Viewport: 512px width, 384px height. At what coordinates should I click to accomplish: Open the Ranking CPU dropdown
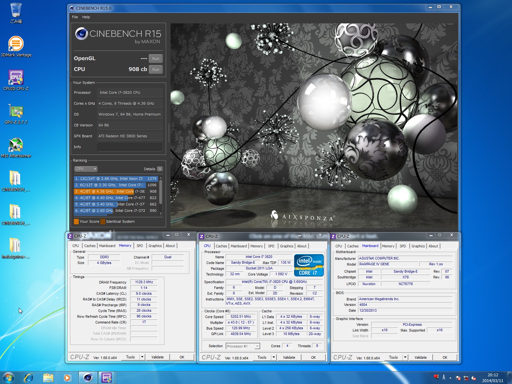[x=86, y=169]
